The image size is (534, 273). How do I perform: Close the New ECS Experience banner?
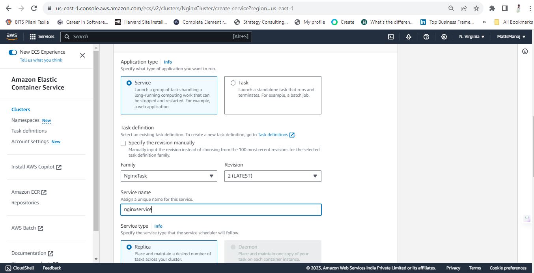(x=82, y=55)
